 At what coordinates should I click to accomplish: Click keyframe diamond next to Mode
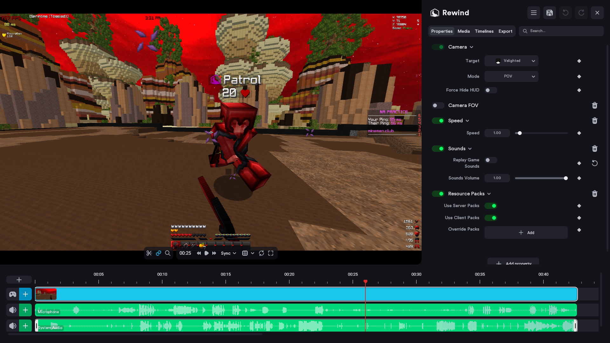pyautogui.click(x=579, y=77)
